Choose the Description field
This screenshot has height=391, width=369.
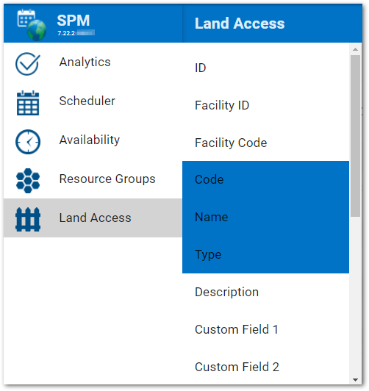(x=265, y=292)
